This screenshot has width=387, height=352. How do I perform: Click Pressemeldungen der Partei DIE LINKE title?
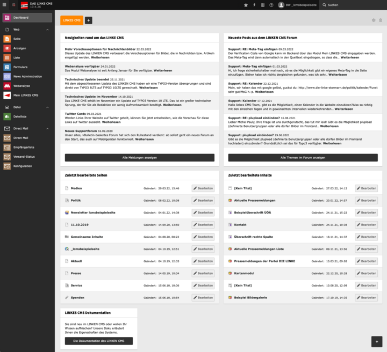tap(264, 261)
